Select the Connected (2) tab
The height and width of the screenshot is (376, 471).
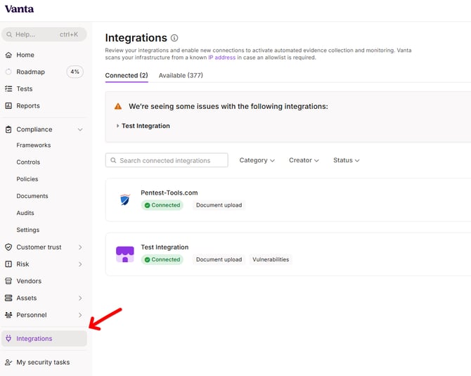click(127, 75)
